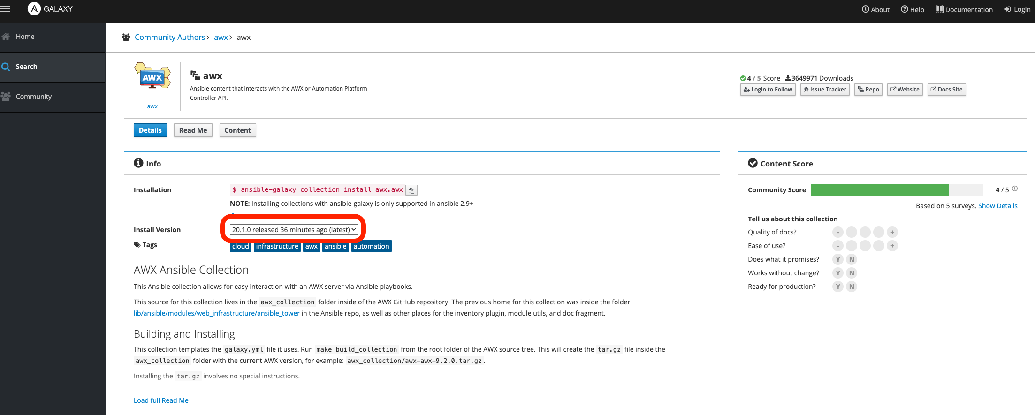Select Y for Does what it promises
Viewport: 1035px width, 415px height.
click(837, 259)
